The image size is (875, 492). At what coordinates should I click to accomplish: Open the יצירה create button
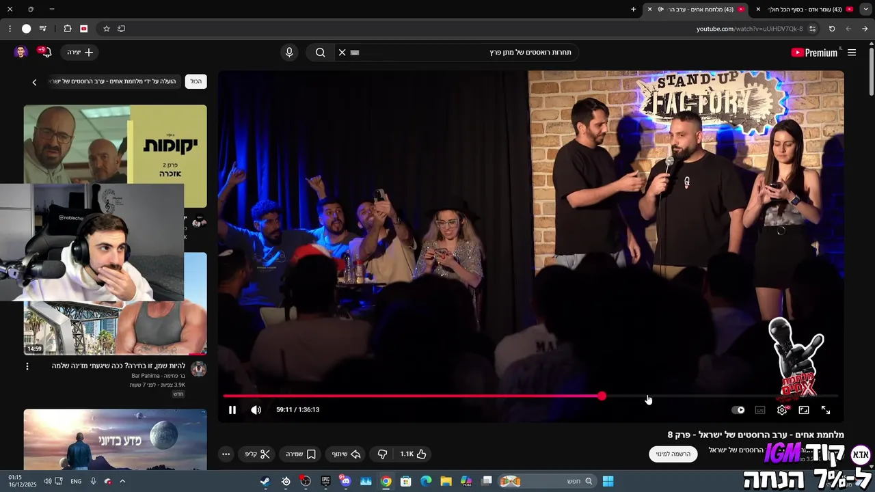point(80,53)
